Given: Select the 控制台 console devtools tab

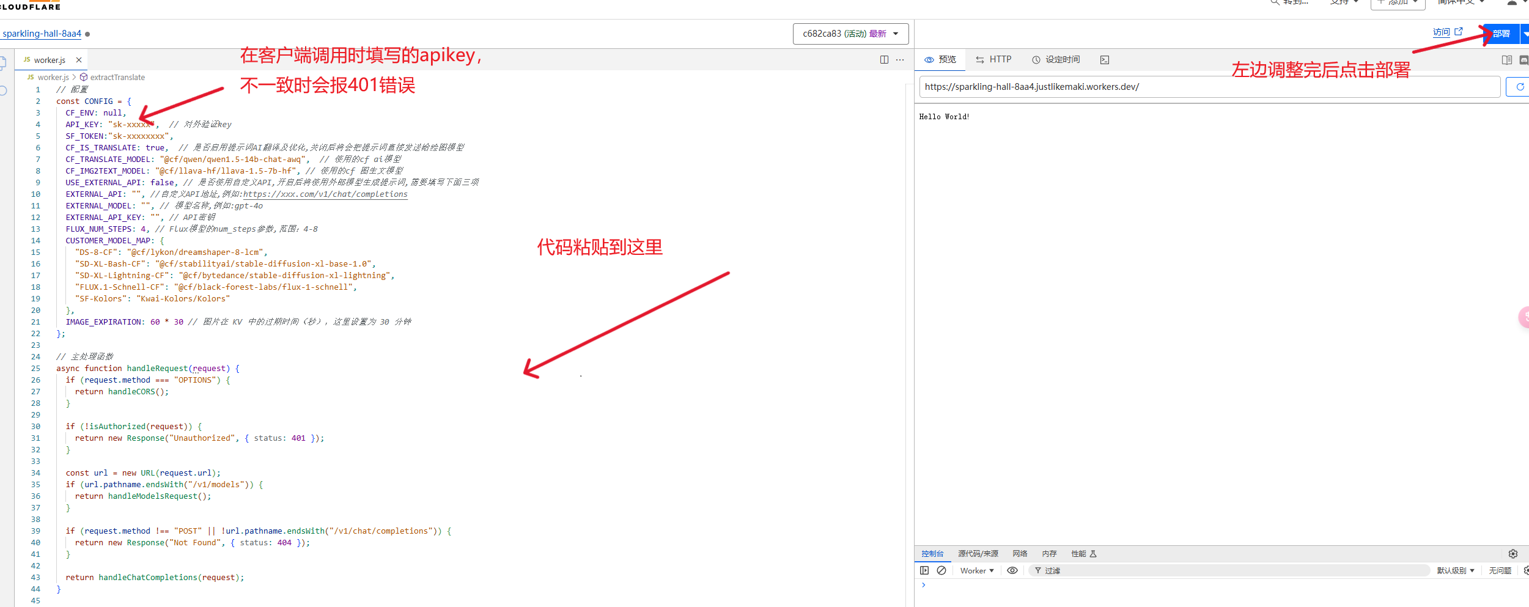Looking at the screenshot, I should click(x=932, y=554).
